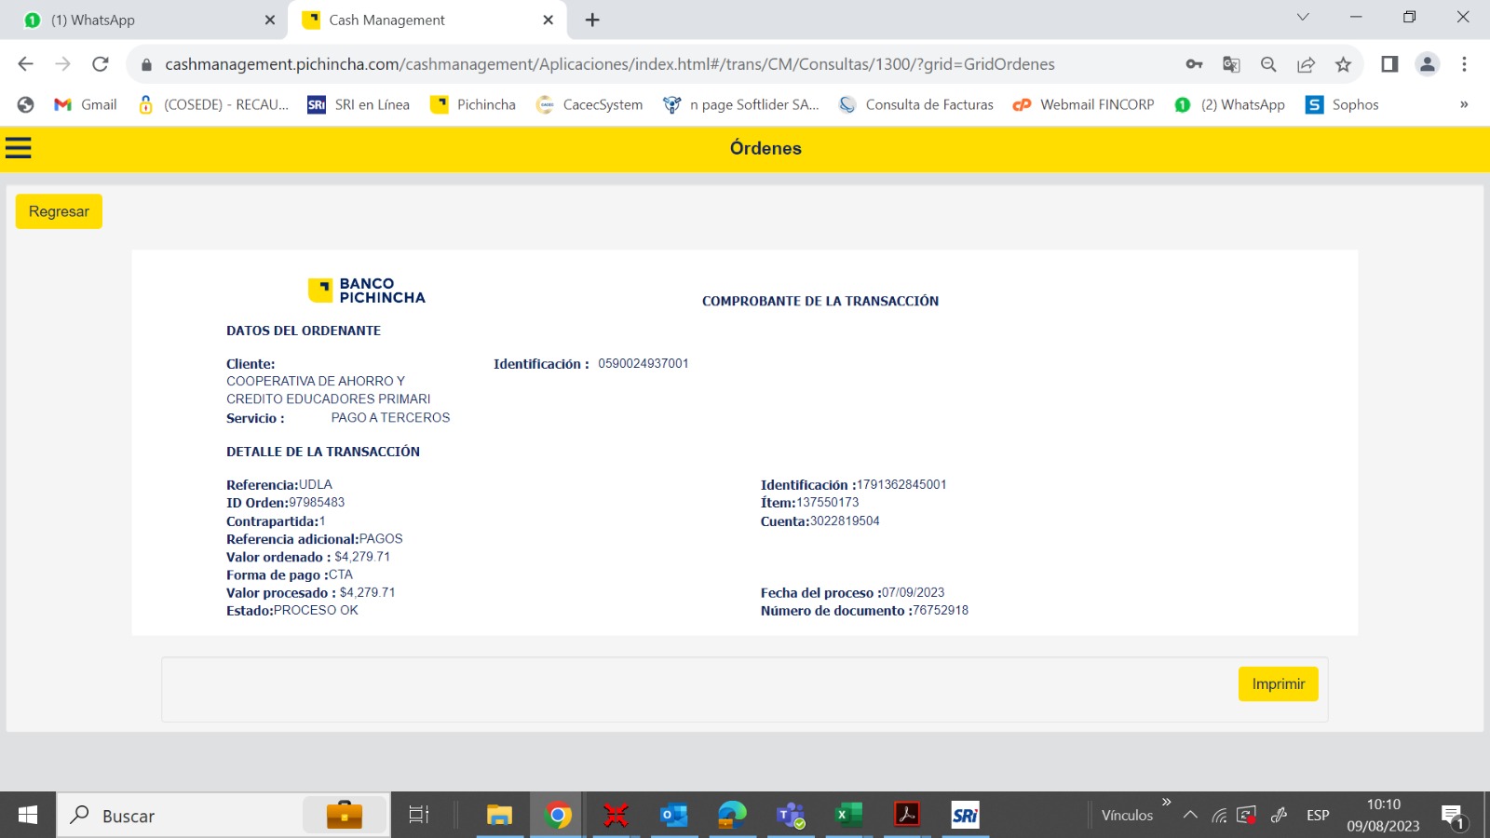Bookmark this page with the star icon
Viewport: 1490px width, 838px height.
[1343, 64]
